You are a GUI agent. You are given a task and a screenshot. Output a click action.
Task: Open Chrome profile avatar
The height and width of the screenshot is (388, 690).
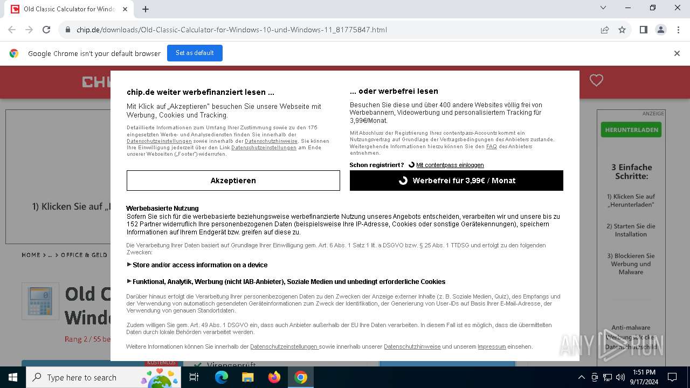click(661, 30)
